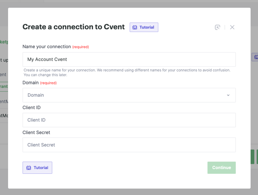Focus the Client ID text field
The width and height of the screenshot is (258, 195).
129,120
